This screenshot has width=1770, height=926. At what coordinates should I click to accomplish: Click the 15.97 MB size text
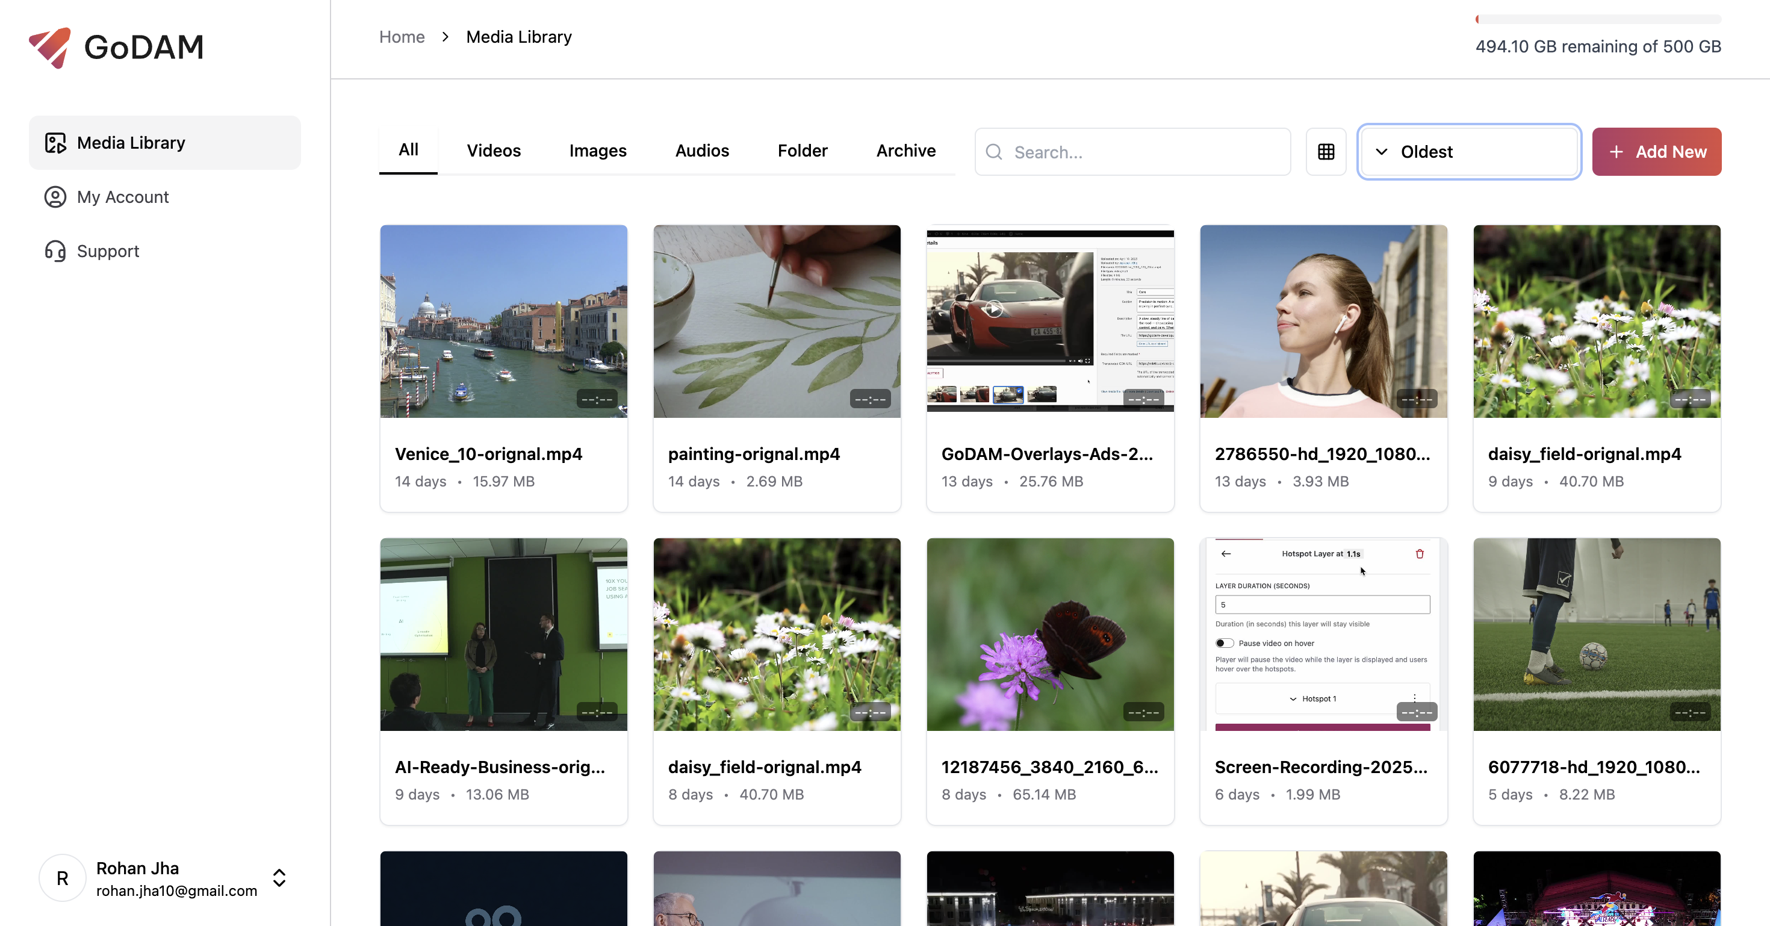click(504, 482)
